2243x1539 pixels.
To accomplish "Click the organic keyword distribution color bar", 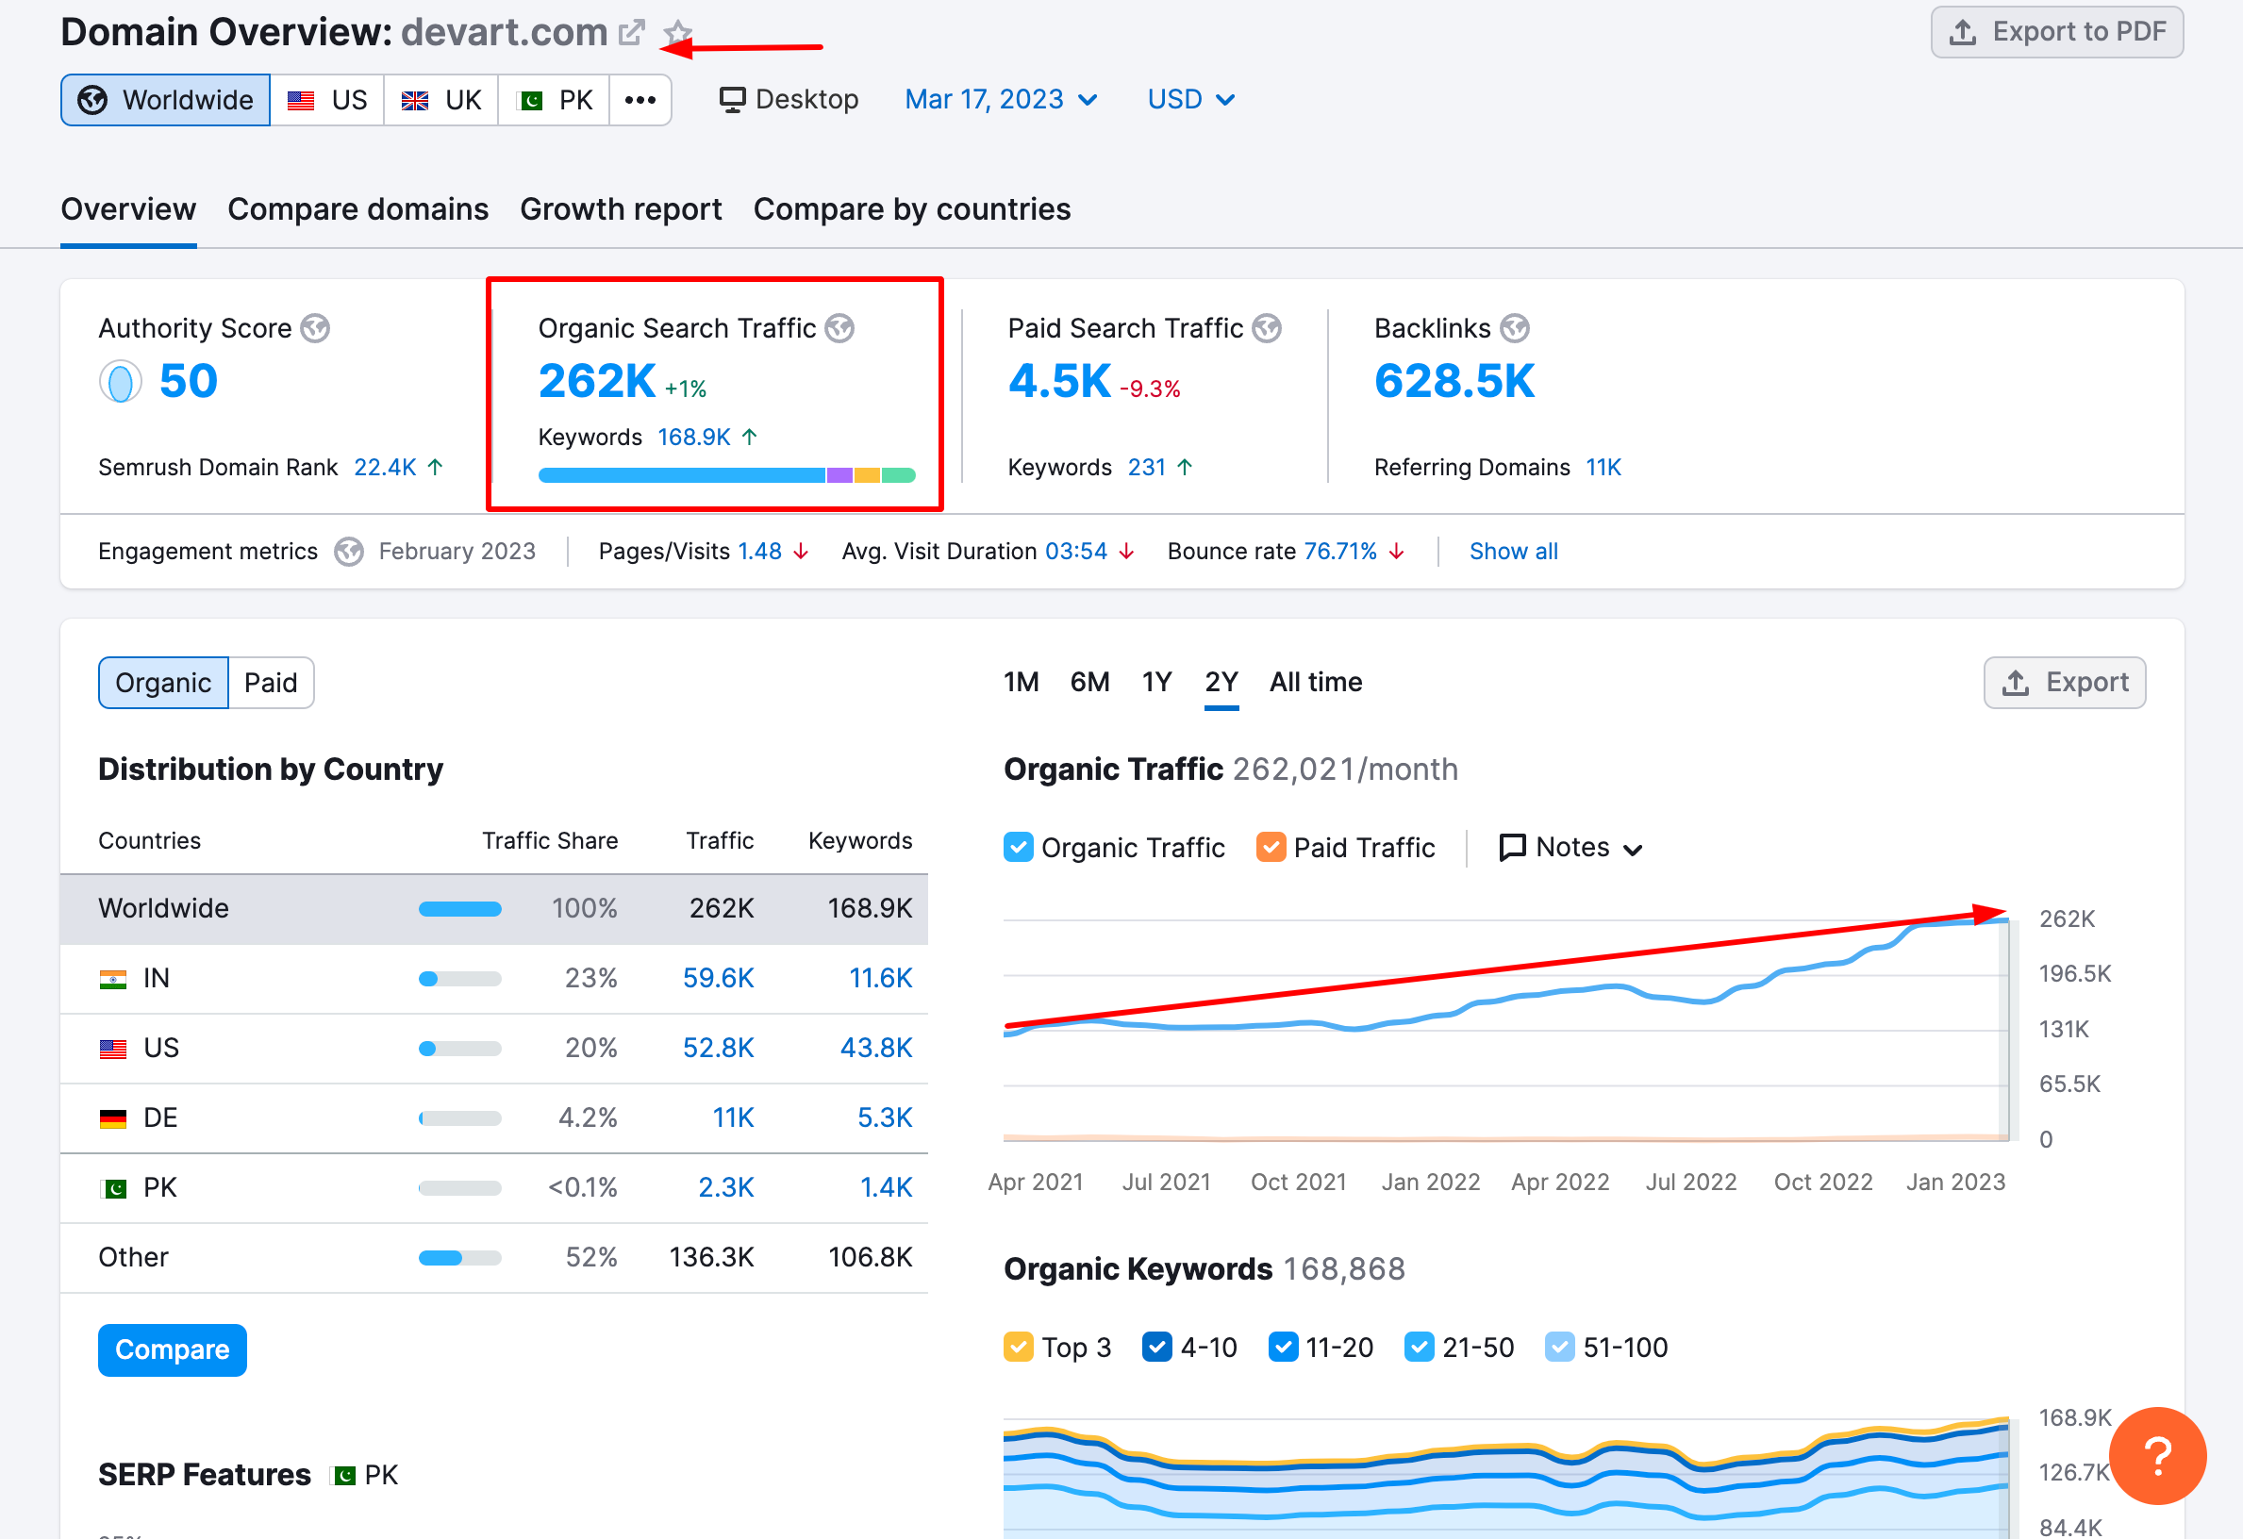I will click(x=726, y=475).
